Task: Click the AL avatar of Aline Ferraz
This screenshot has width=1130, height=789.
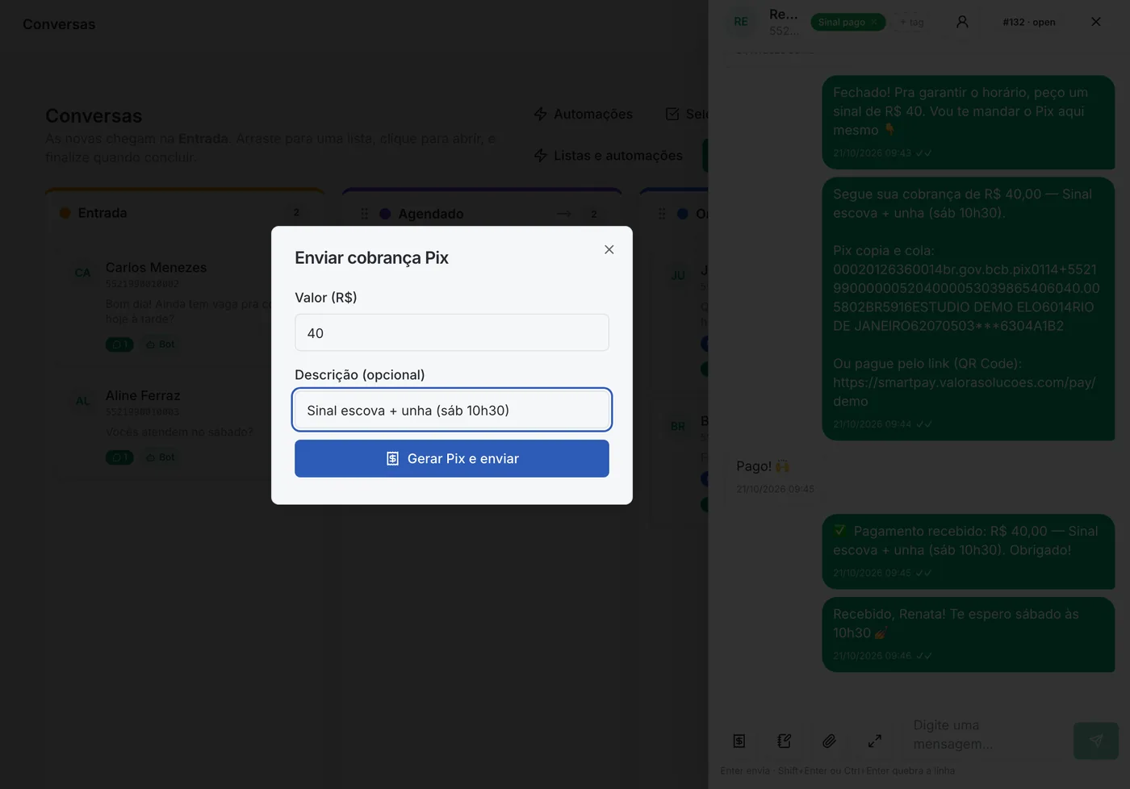Action: [82, 400]
